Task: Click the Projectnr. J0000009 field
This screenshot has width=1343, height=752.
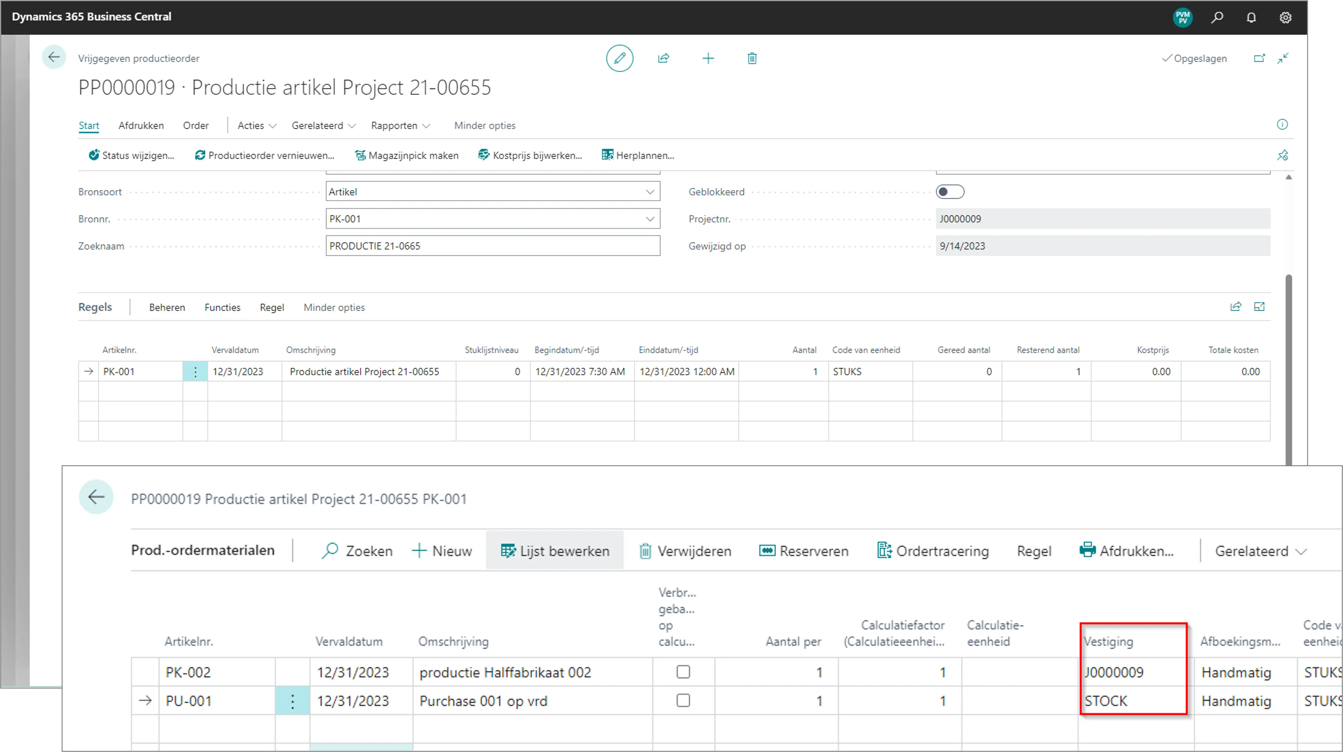Action: click(x=1103, y=219)
